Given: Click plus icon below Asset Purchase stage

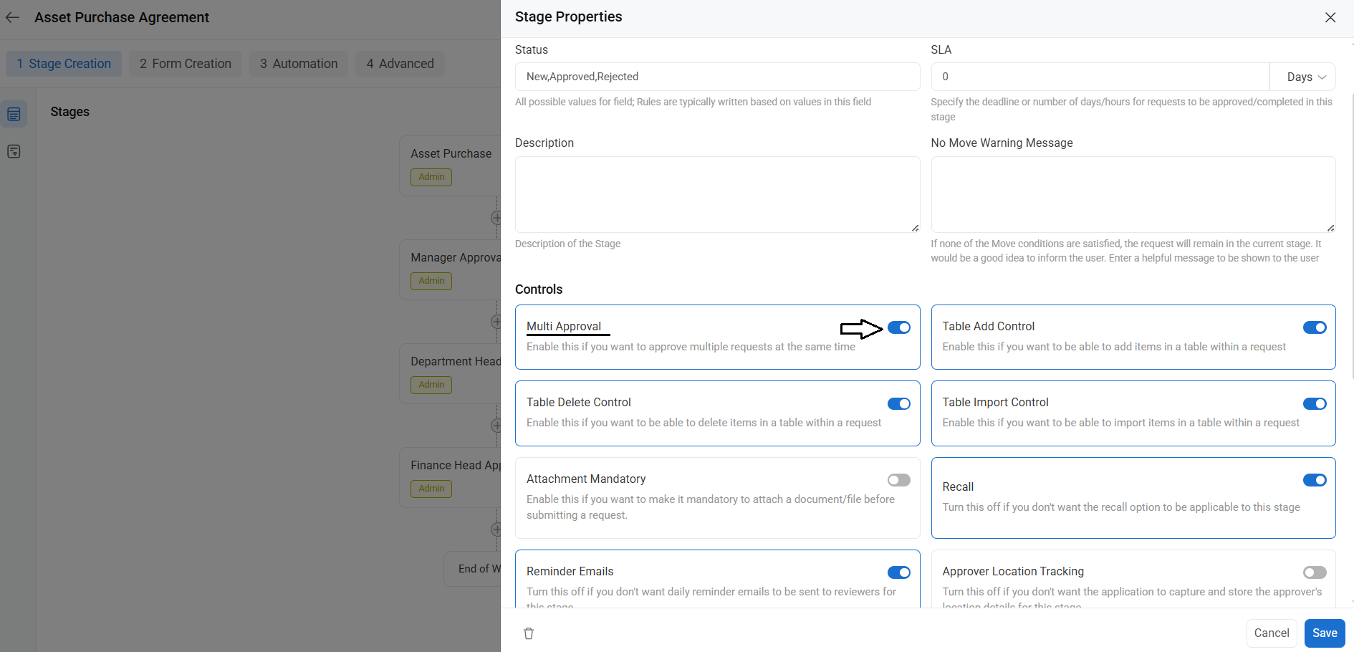Looking at the screenshot, I should click(x=496, y=218).
